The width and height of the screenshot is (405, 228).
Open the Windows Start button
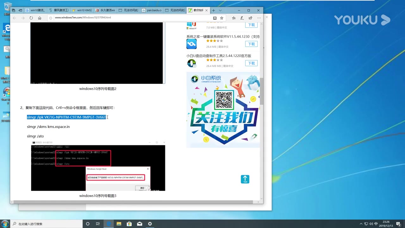pyautogui.click(x=4, y=224)
